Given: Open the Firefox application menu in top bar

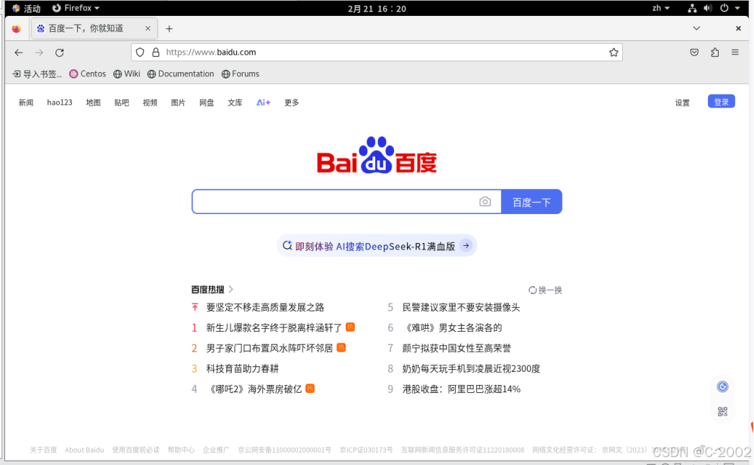Looking at the screenshot, I should coord(76,8).
